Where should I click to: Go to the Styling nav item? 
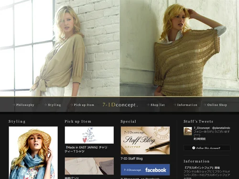pos(54,105)
